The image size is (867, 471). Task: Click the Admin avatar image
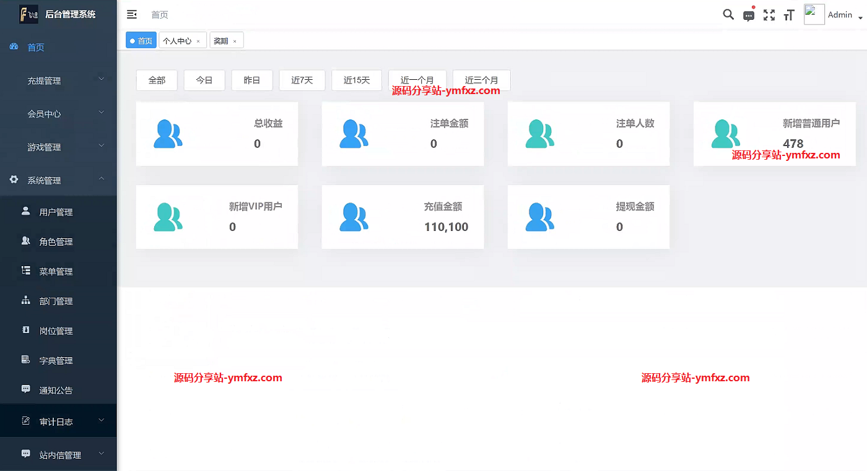point(814,14)
